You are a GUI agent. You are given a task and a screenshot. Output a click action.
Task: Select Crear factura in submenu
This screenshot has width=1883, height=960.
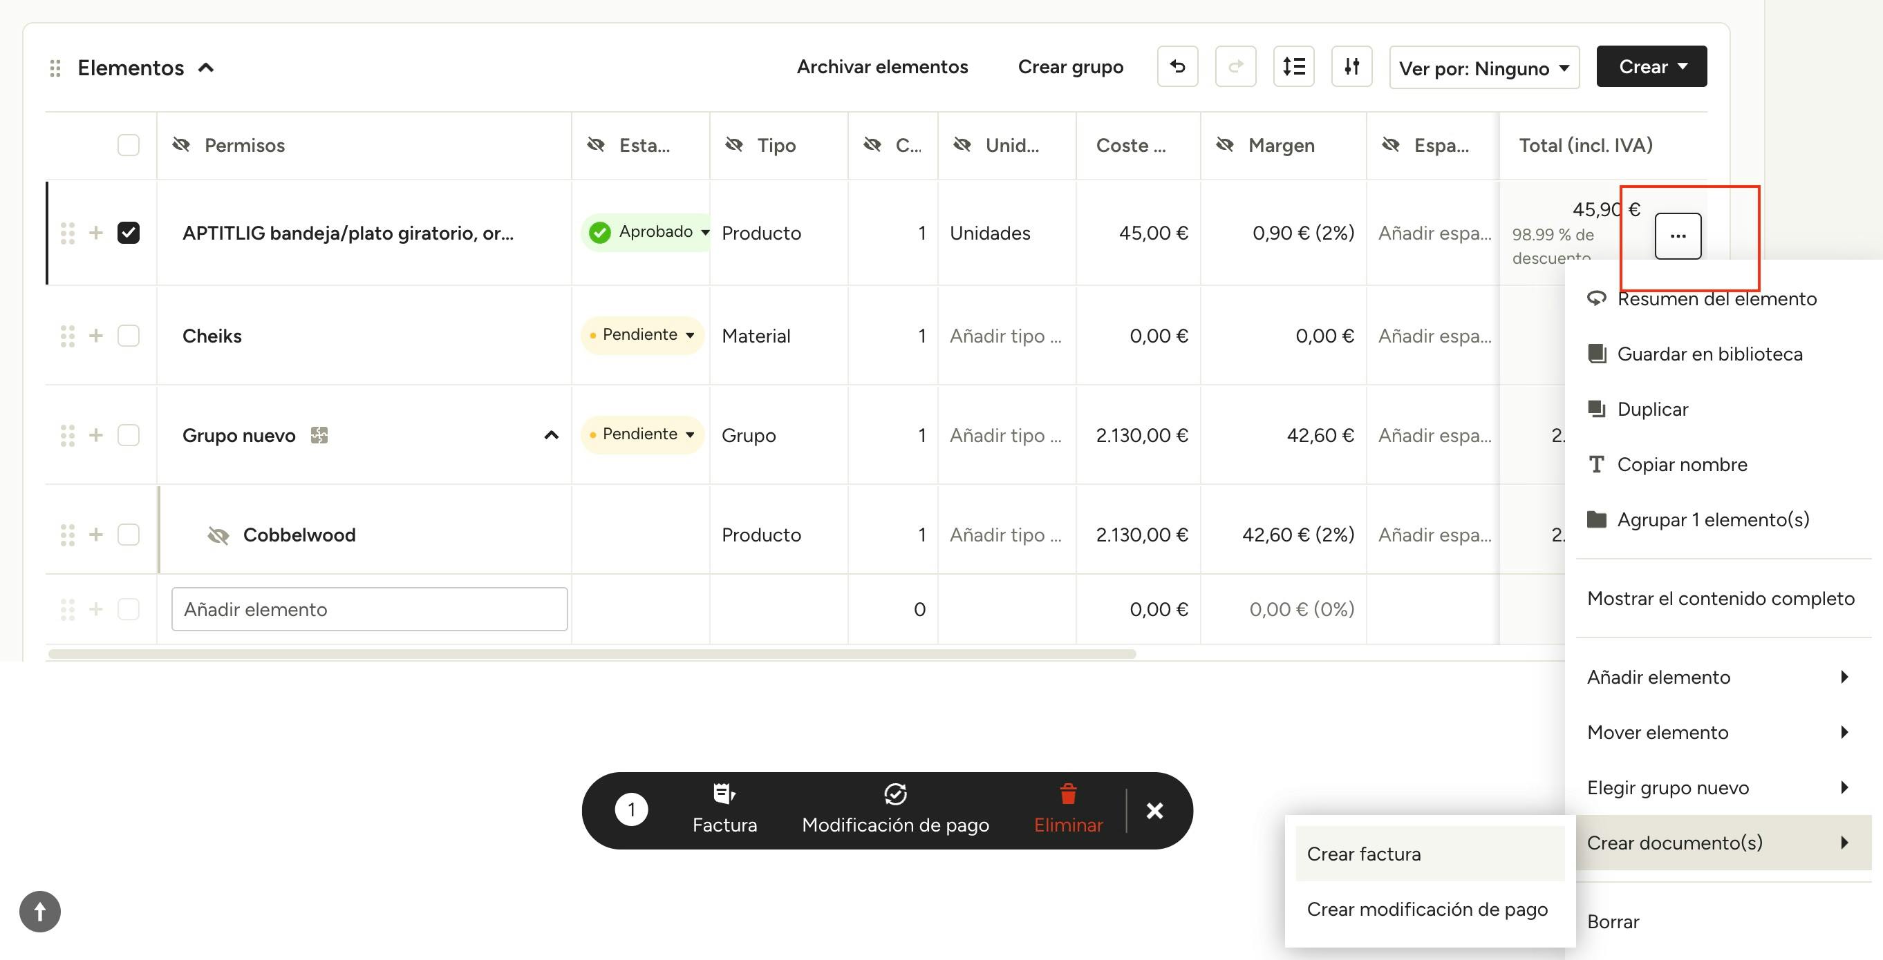1430,854
